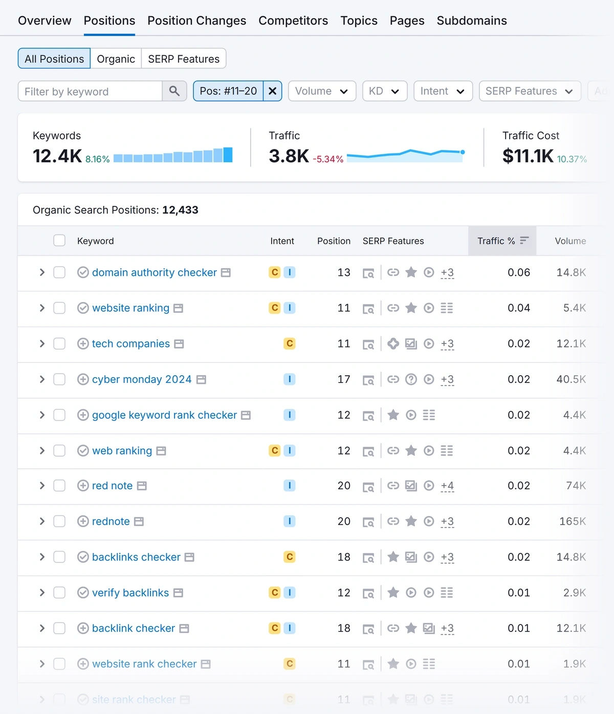This screenshot has height=714, width=614.
Task: Click list icon in website ranking row
Action: pyautogui.click(x=447, y=308)
